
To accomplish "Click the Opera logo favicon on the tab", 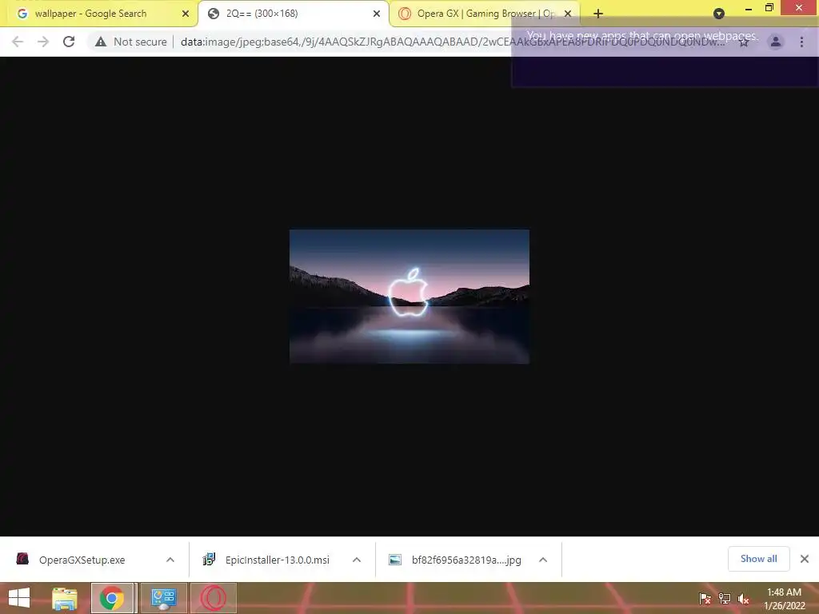I will coord(404,14).
